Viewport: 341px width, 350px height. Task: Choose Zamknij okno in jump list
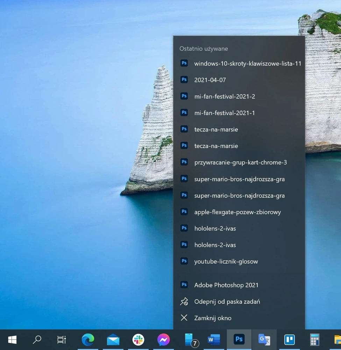pyautogui.click(x=239, y=318)
